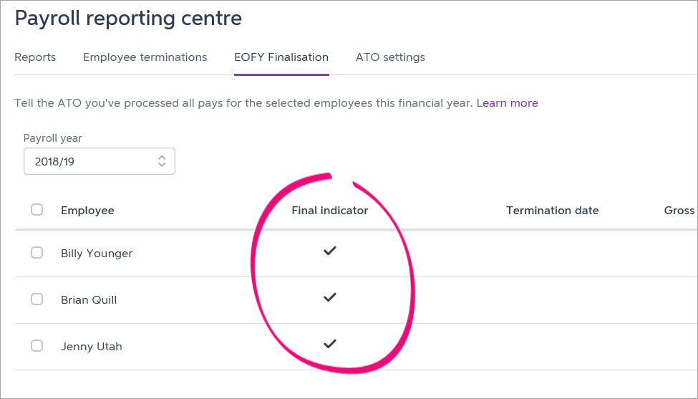698x399 pixels.
Task: Tick the checkbox for Brian Quill
Action: (x=37, y=299)
